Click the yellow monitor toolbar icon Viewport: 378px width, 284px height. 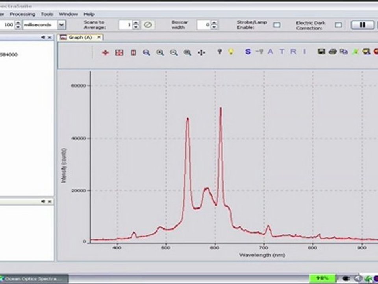click(366, 51)
